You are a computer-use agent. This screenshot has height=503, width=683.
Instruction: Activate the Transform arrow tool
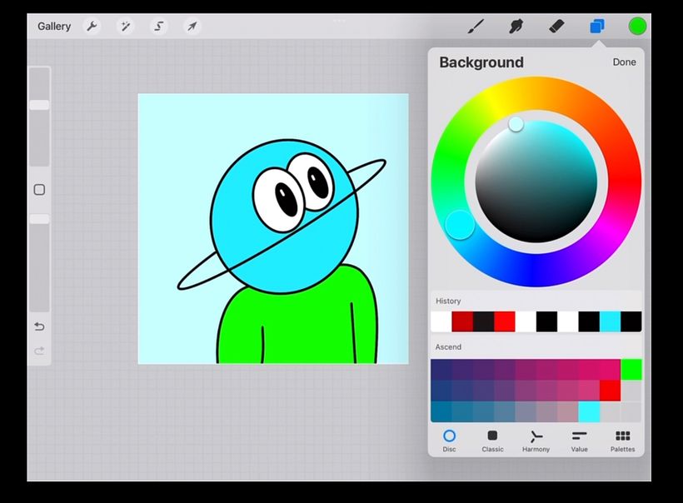(192, 27)
